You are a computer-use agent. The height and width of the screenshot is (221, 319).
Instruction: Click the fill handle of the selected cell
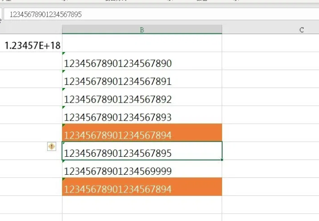point(222,160)
